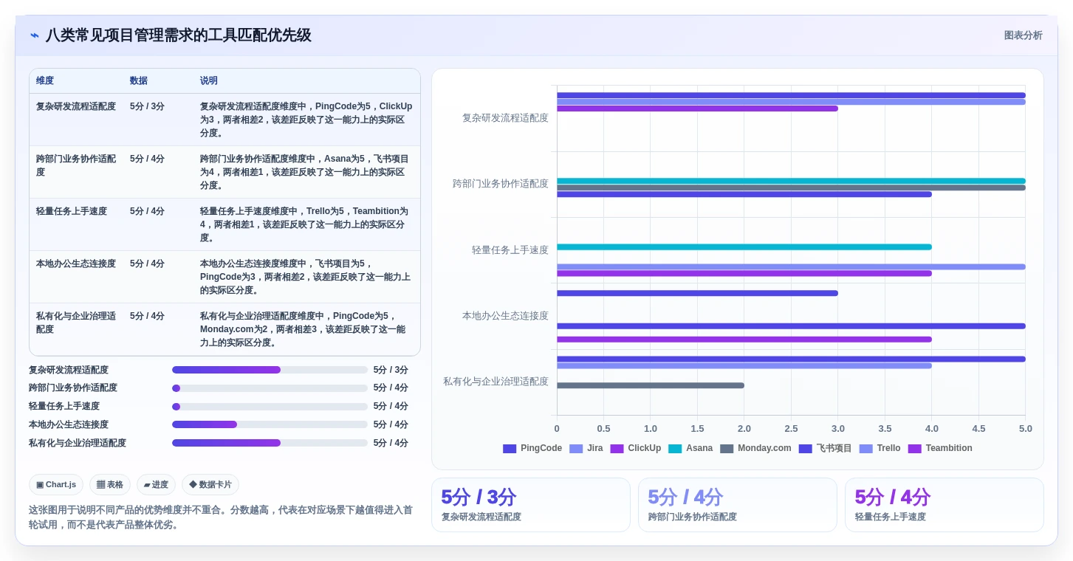Toggle the 飞书项目 series in the chart legend

(x=825, y=448)
